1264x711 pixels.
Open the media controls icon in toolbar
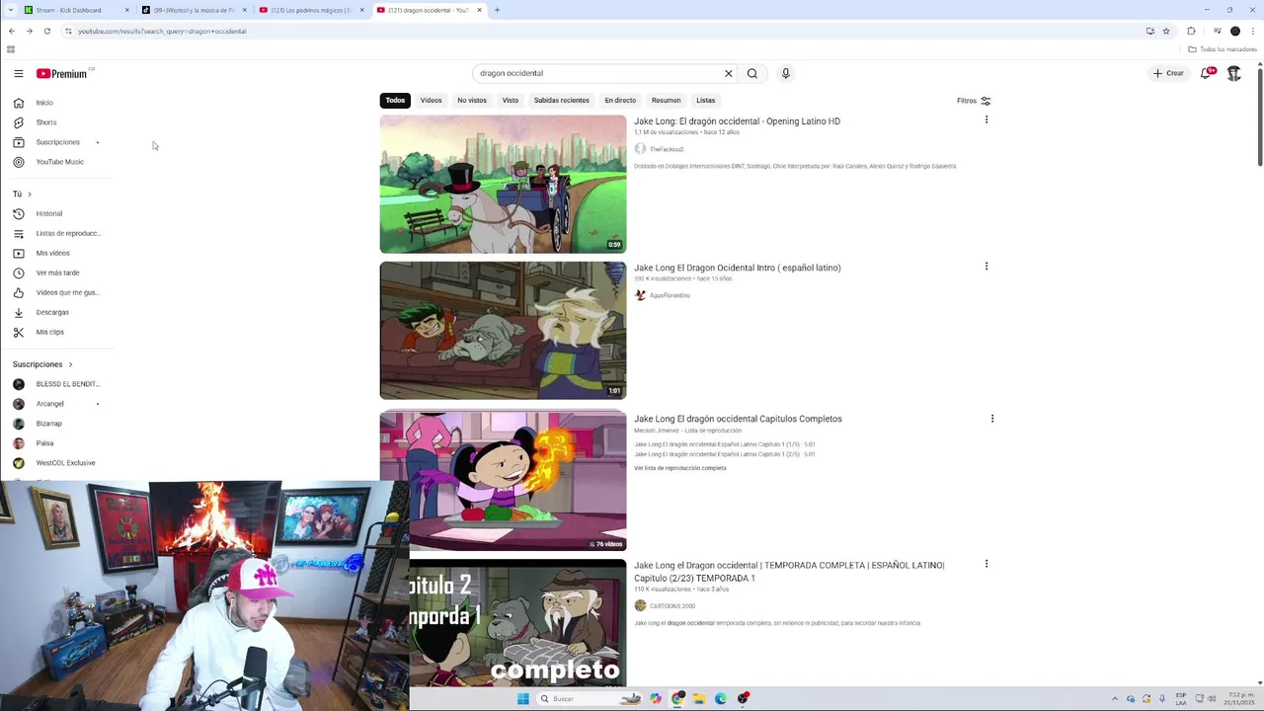tap(1217, 31)
